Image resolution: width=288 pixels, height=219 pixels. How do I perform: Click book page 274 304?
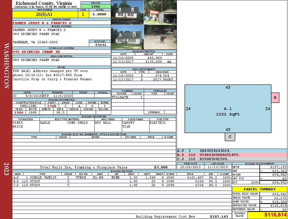162,76
